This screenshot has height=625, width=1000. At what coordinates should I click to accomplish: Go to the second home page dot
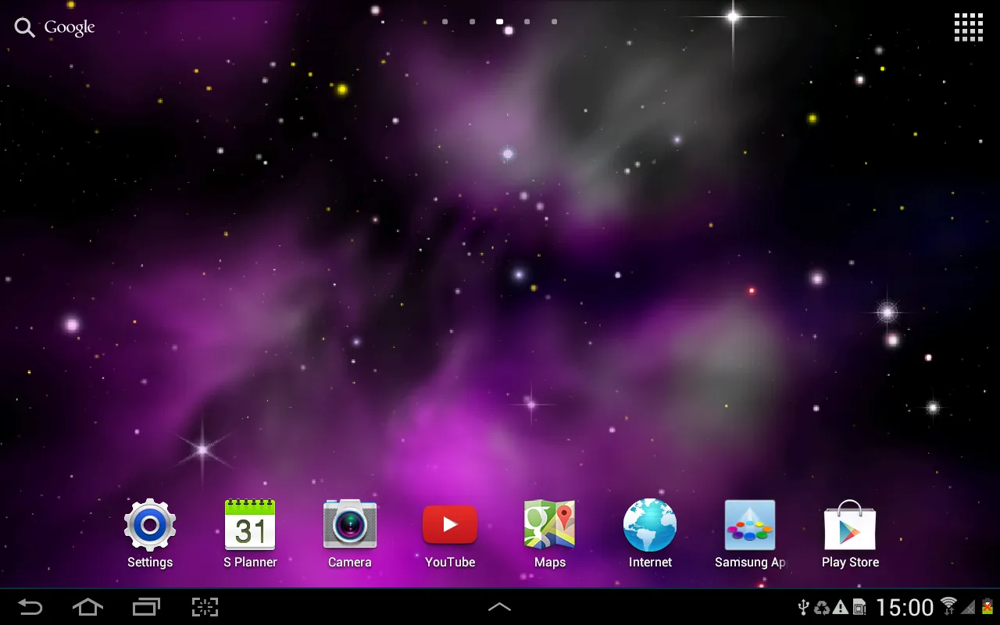coord(473,22)
